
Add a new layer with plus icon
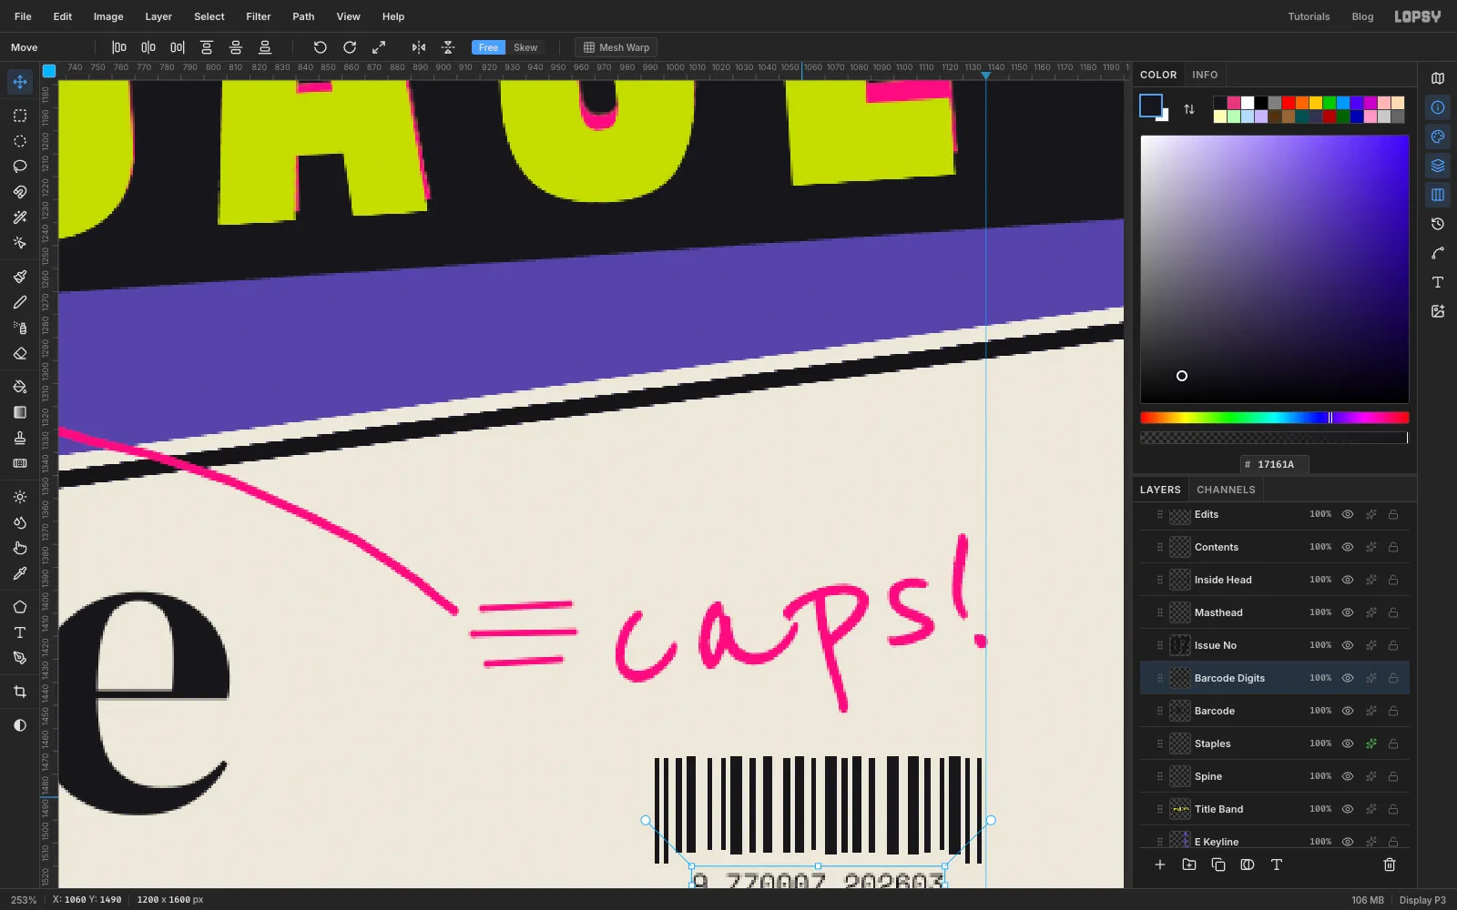[x=1160, y=864]
